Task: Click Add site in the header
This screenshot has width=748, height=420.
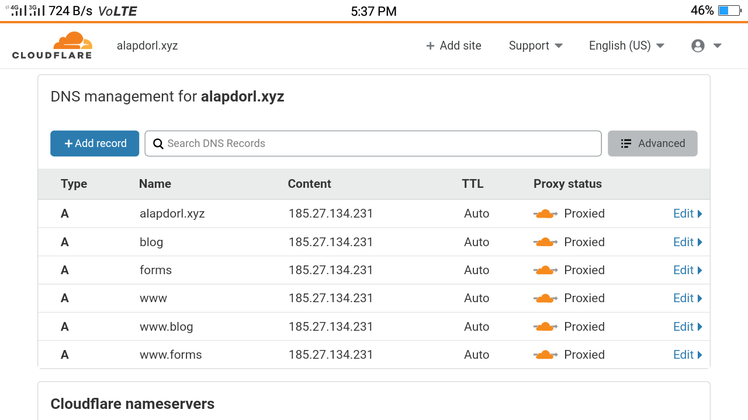Action: [x=453, y=46]
